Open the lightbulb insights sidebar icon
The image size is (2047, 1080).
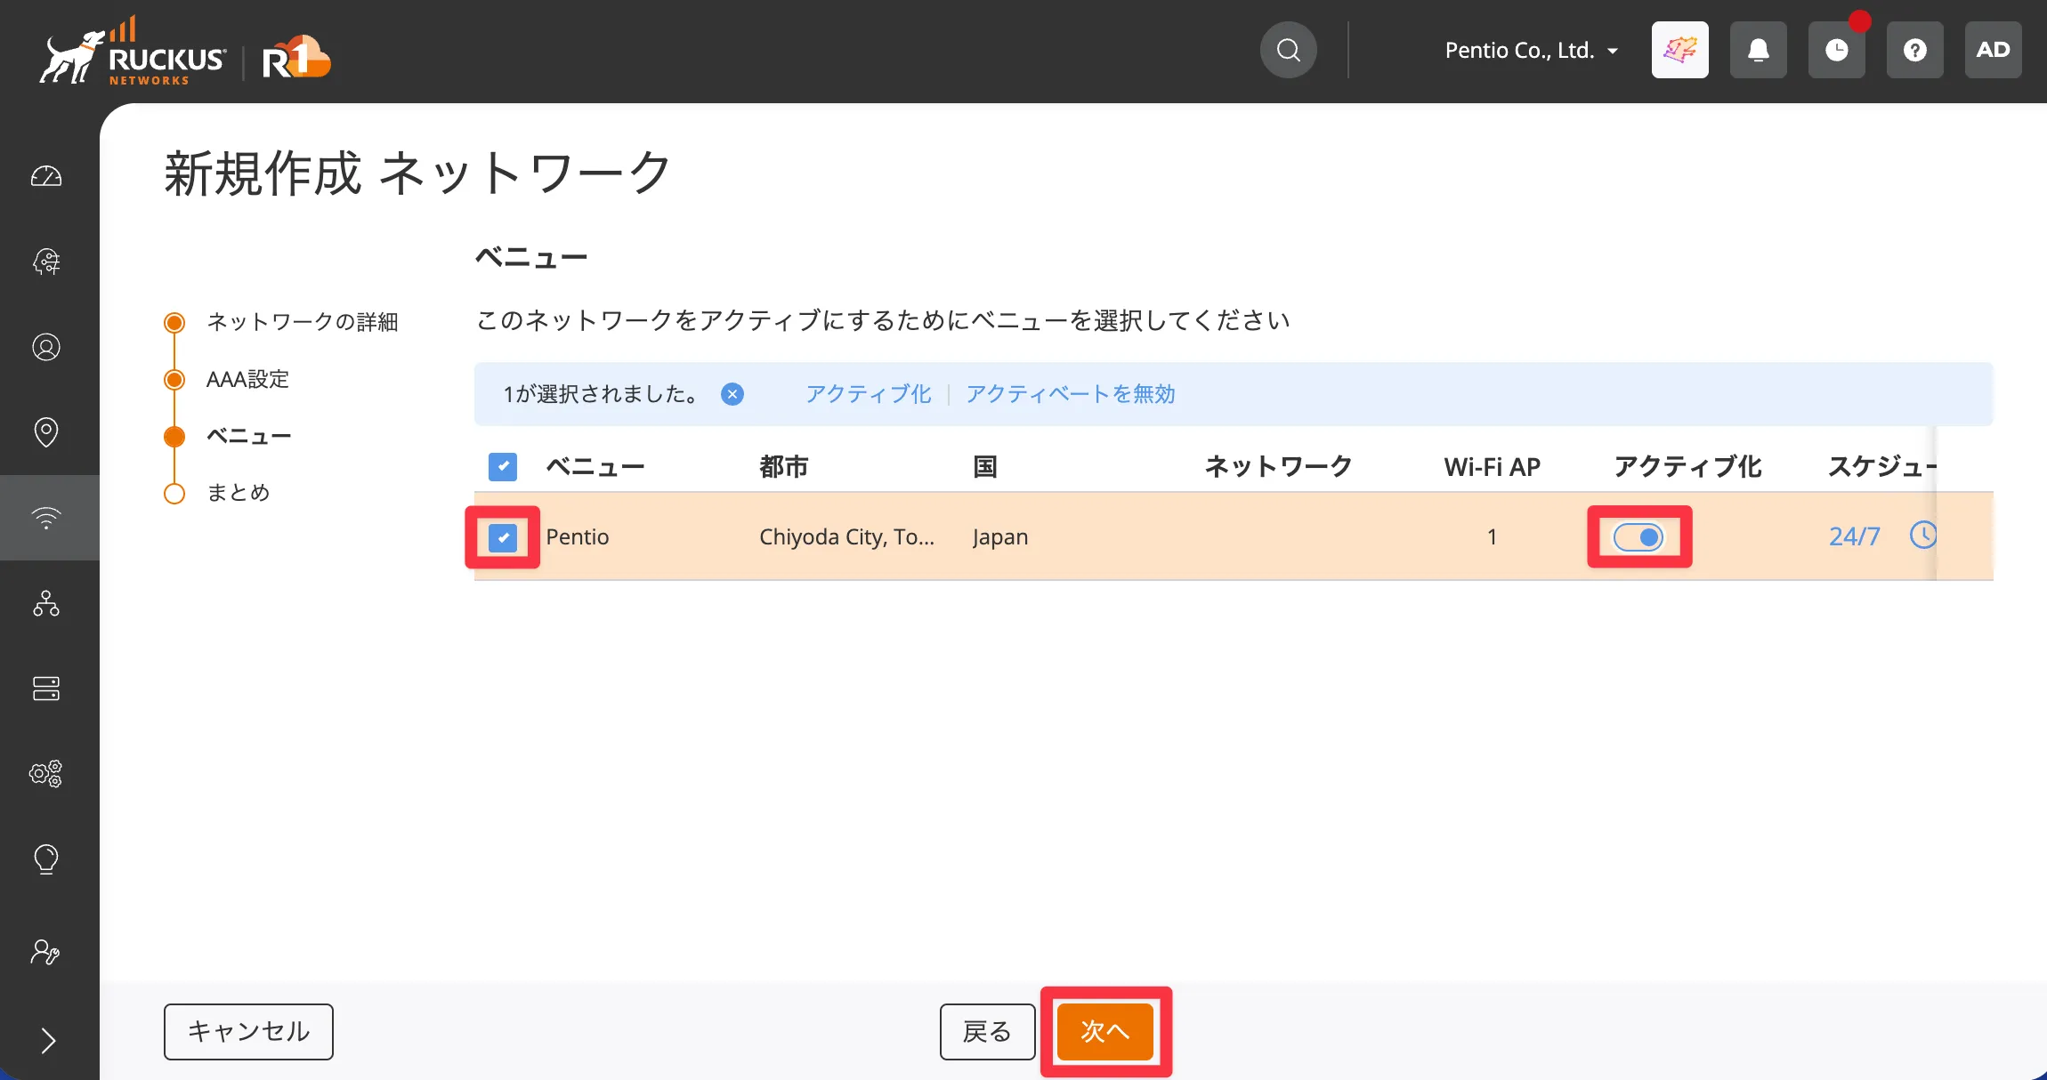pos(46,859)
